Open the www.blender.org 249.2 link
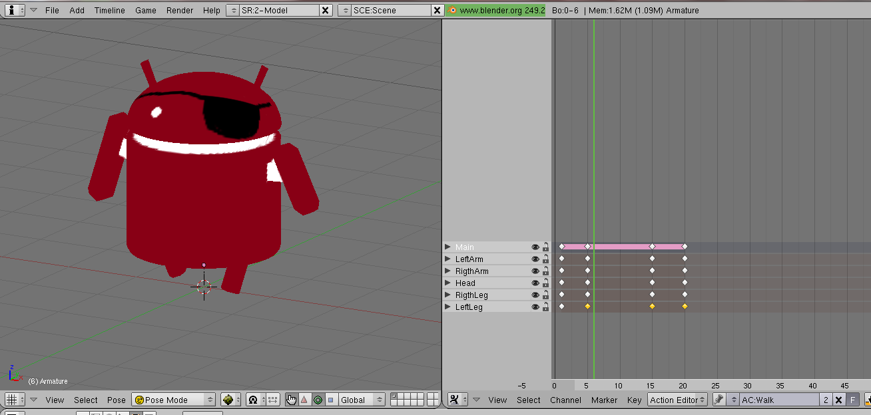Viewport: 871px width, 415px height. 502,10
